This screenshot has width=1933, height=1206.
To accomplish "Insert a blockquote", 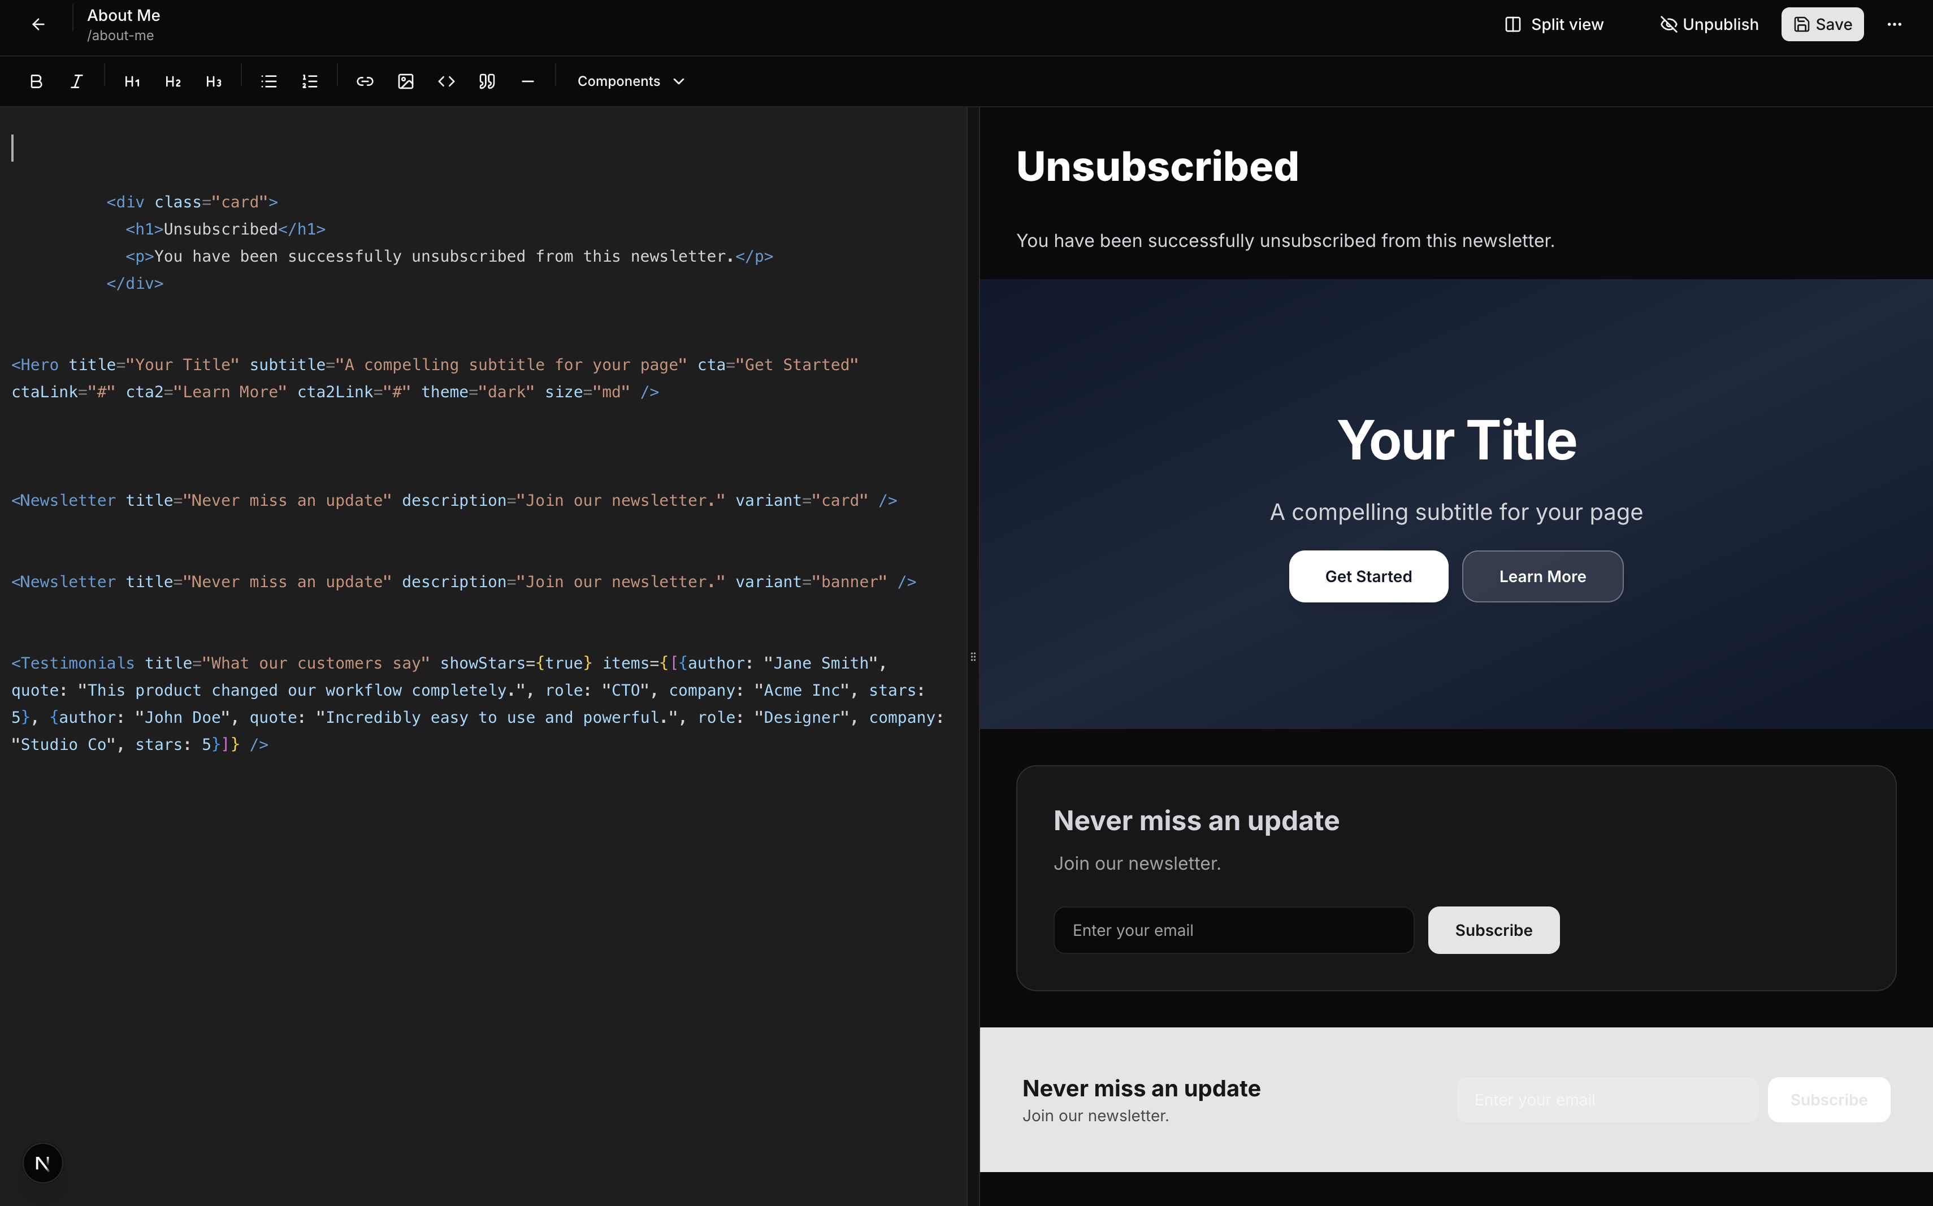I will (x=487, y=81).
